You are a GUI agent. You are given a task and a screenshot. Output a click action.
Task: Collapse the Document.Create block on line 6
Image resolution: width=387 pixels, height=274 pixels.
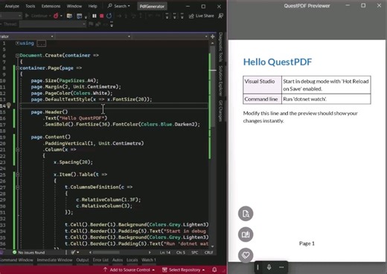pos(17,56)
